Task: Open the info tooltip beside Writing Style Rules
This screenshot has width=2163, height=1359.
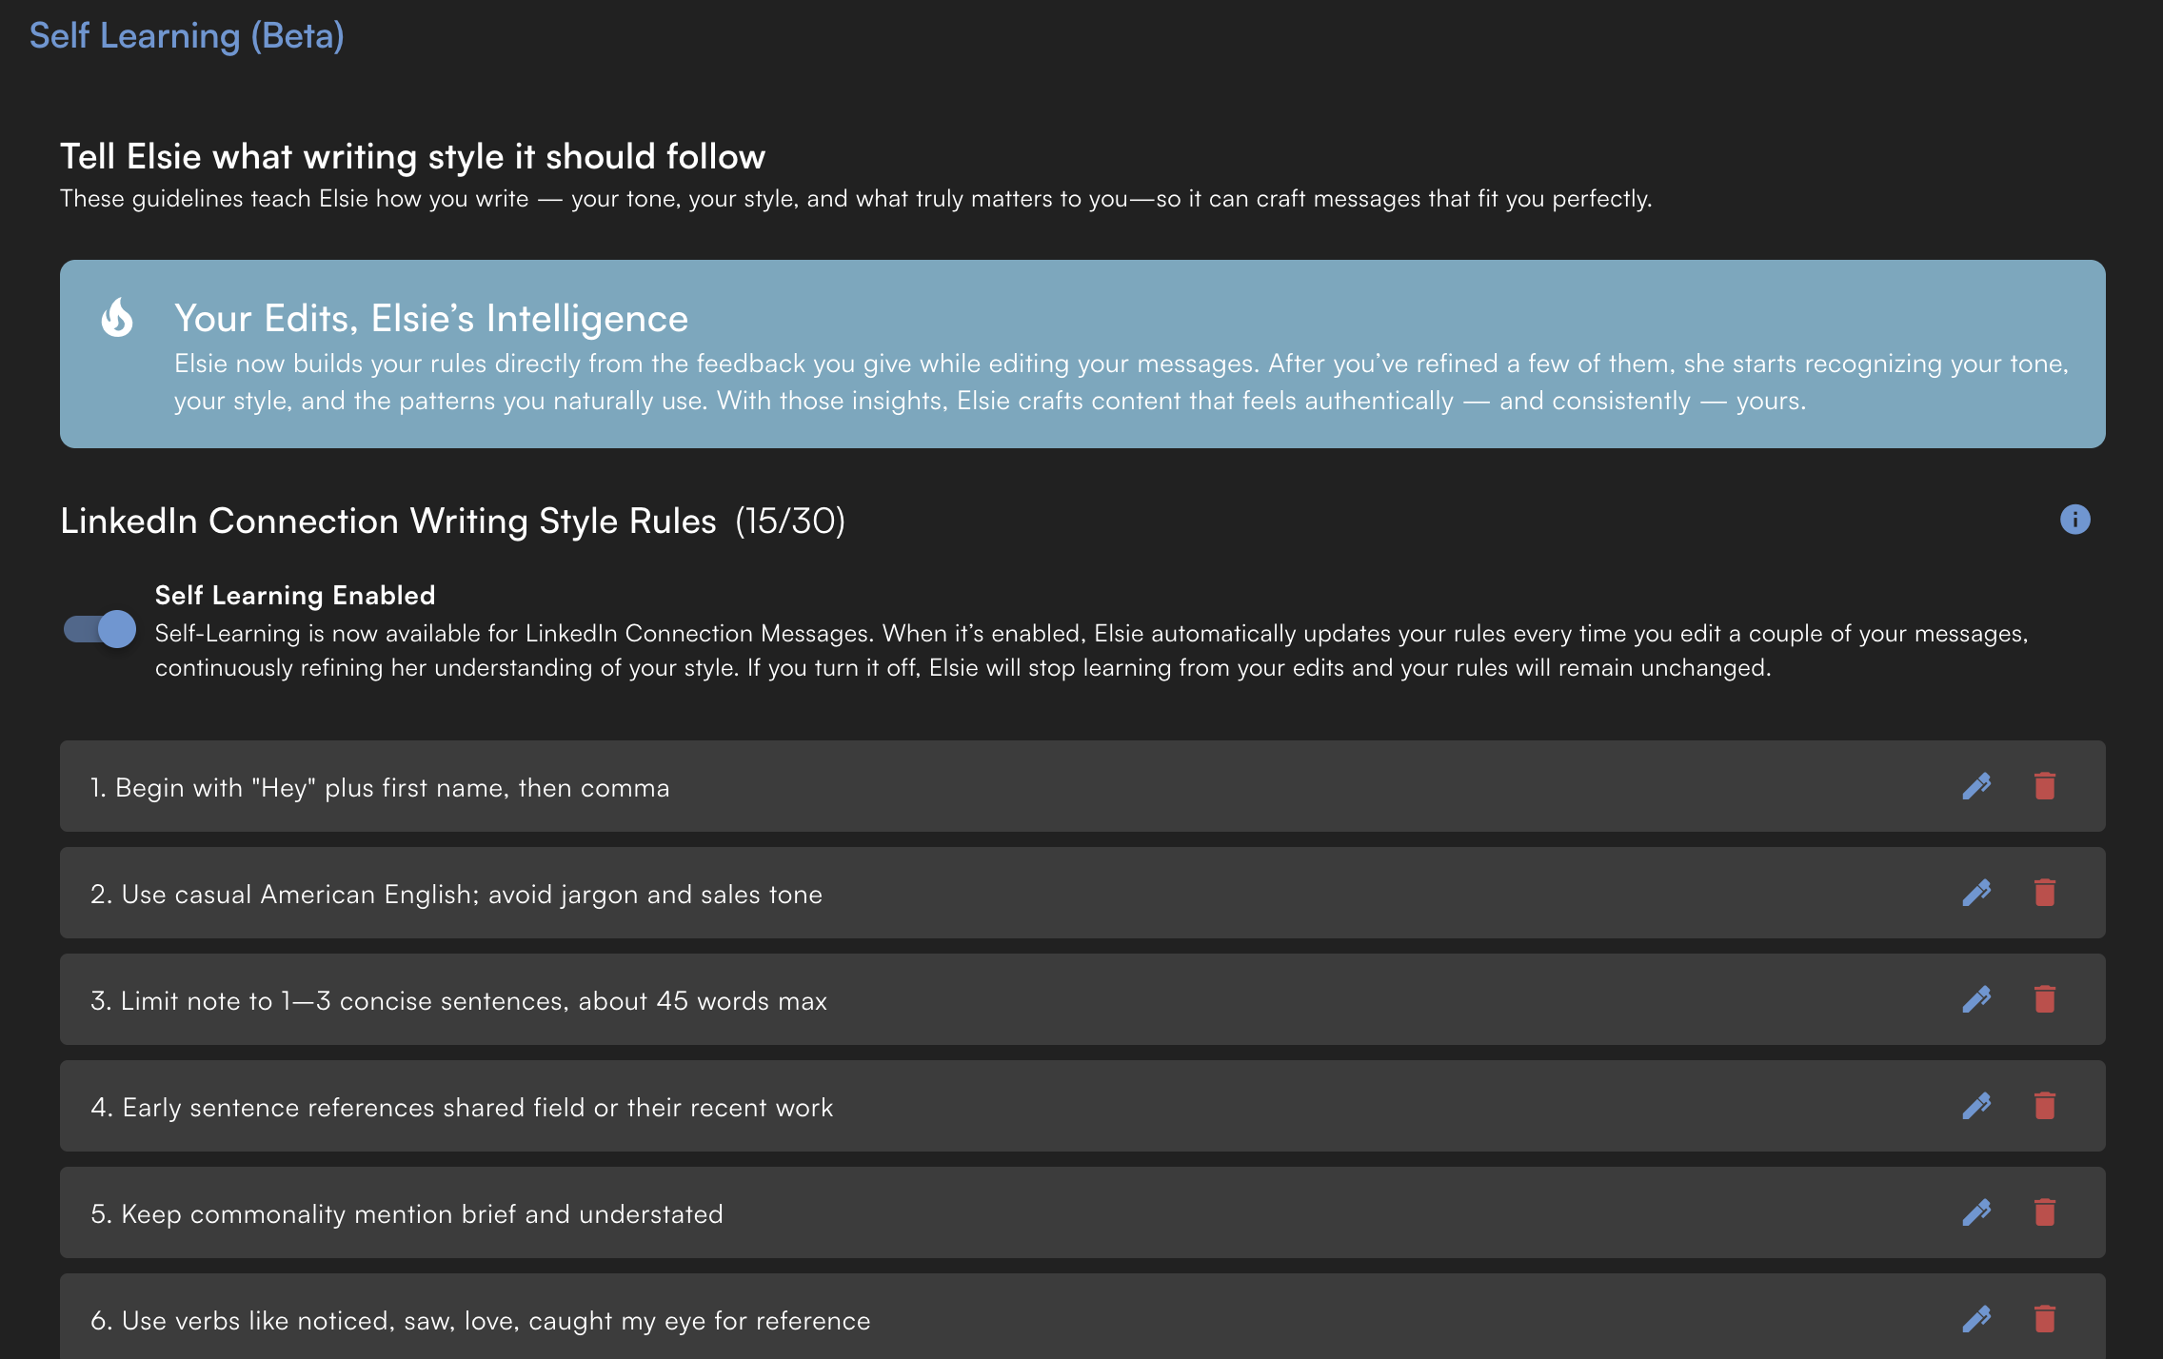Action: [x=2075, y=521]
